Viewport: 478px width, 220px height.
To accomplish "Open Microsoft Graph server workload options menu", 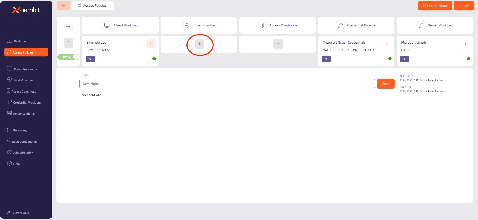I will pos(465,43).
